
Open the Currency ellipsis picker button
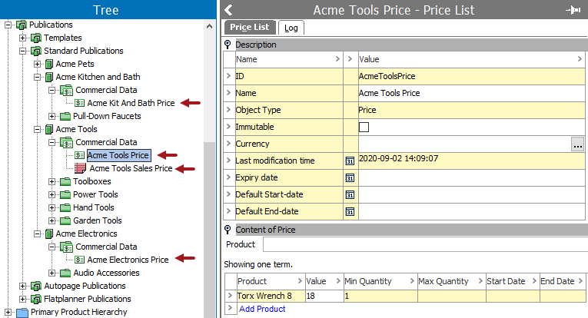[578, 144]
